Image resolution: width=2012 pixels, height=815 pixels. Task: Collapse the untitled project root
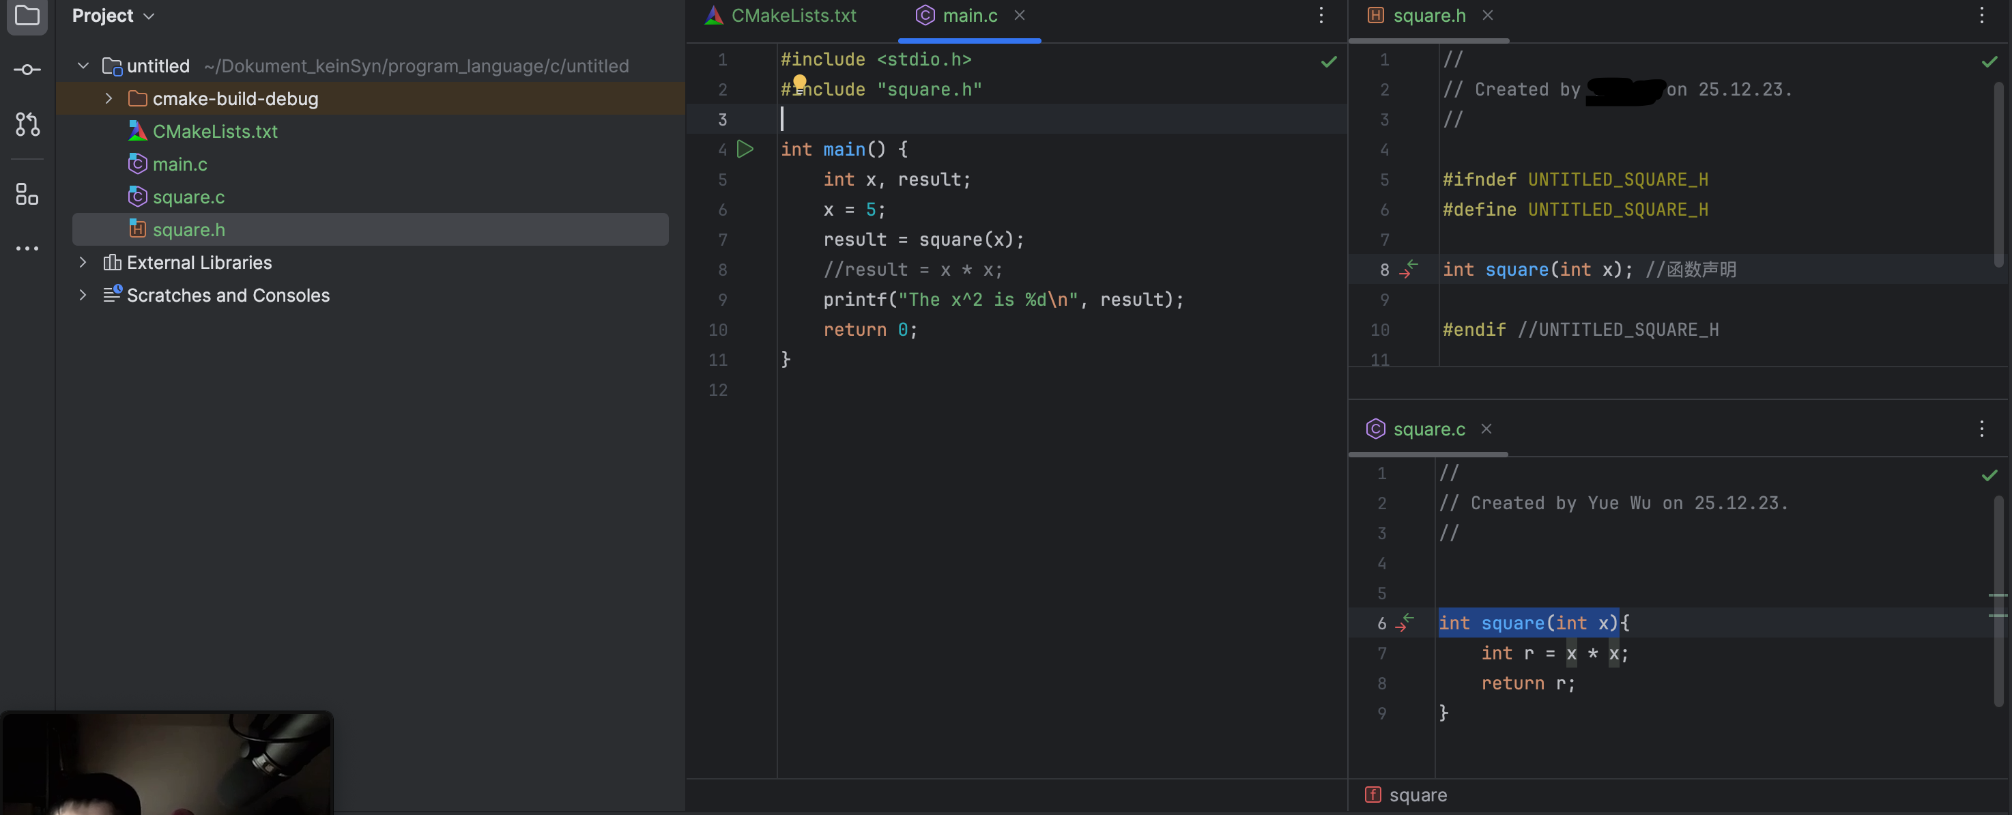[x=83, y=66]
